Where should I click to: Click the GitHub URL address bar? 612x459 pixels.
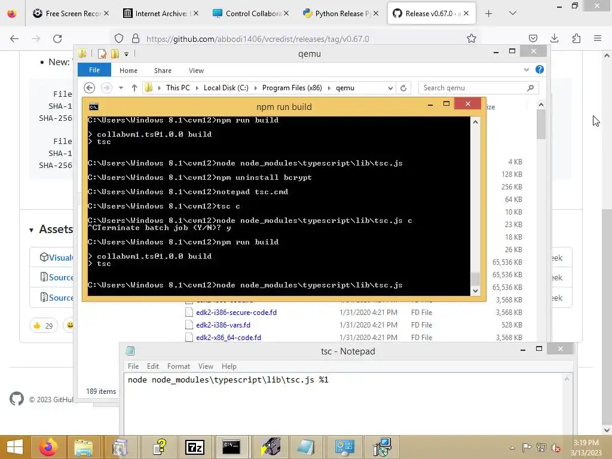[x=258, y=39]
